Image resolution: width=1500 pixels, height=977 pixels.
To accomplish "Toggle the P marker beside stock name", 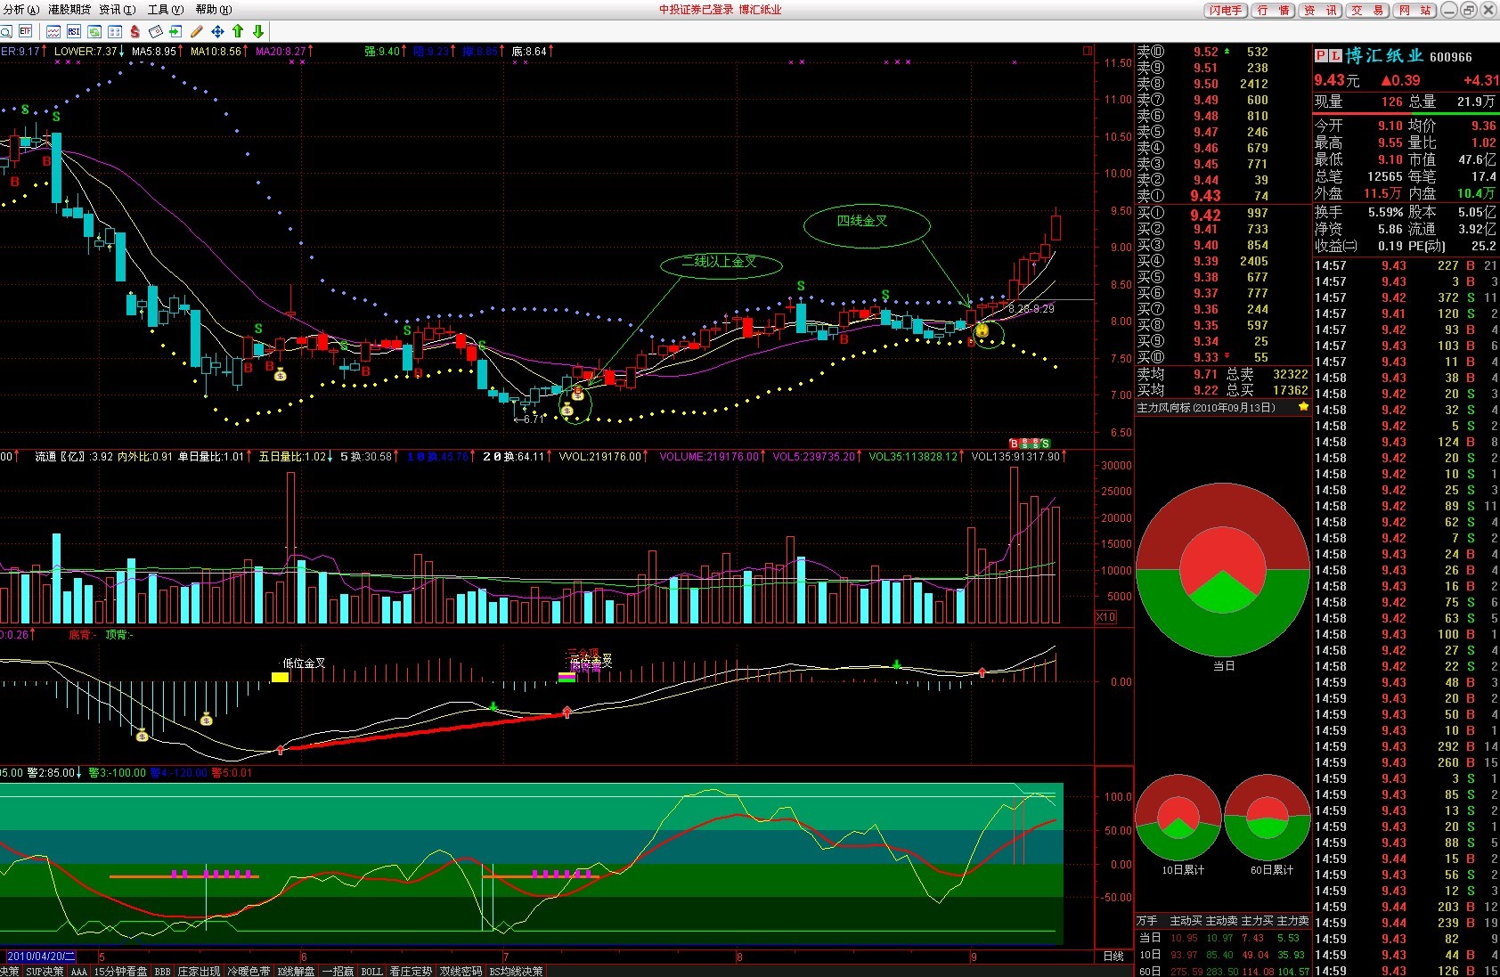I will click(x=1322, y=56).
